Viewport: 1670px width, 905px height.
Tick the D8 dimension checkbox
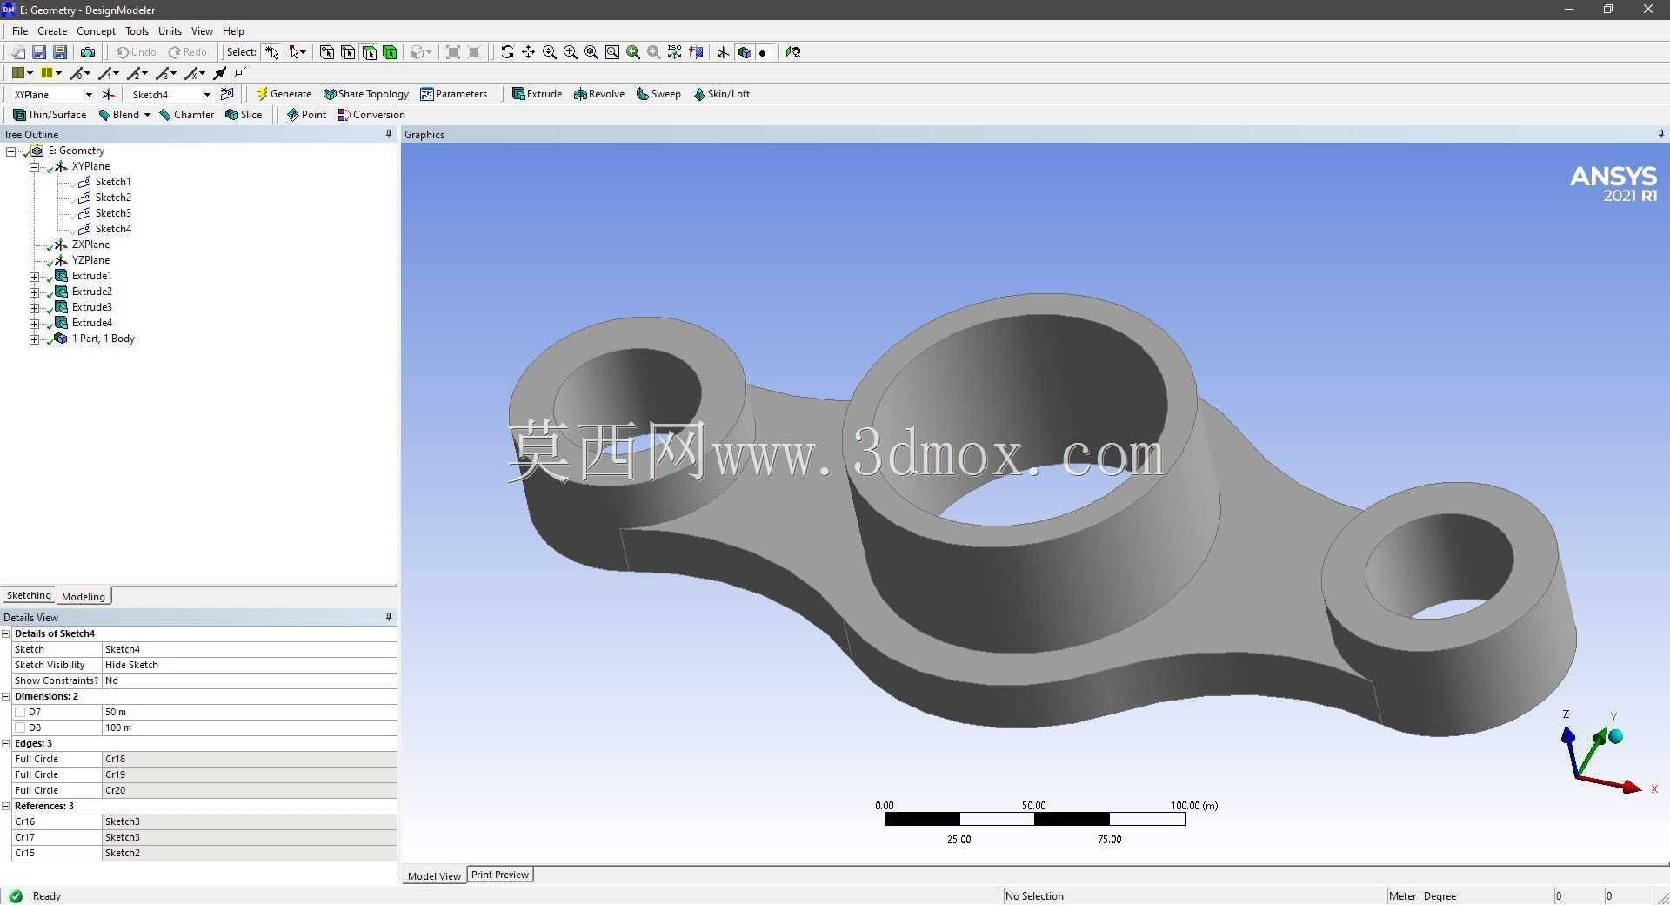pyautogui.click(x=20, y=727)
